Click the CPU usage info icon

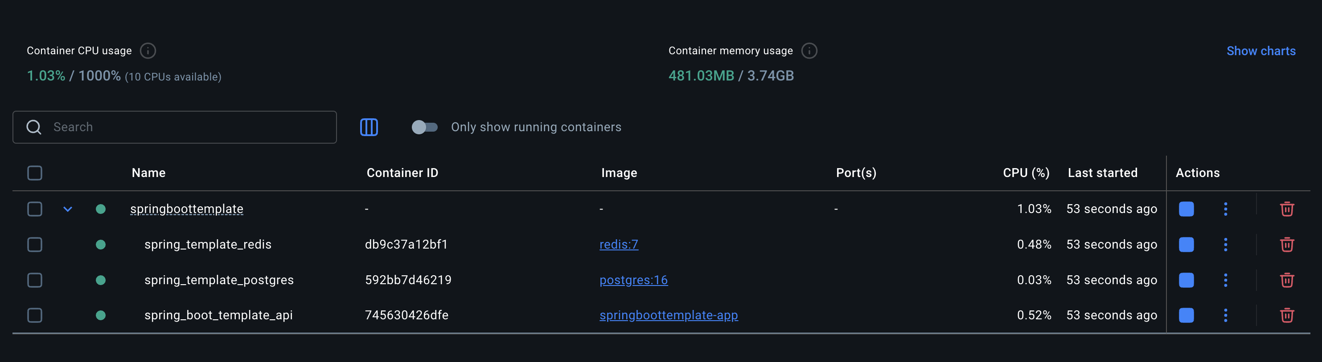pos(148,51)
